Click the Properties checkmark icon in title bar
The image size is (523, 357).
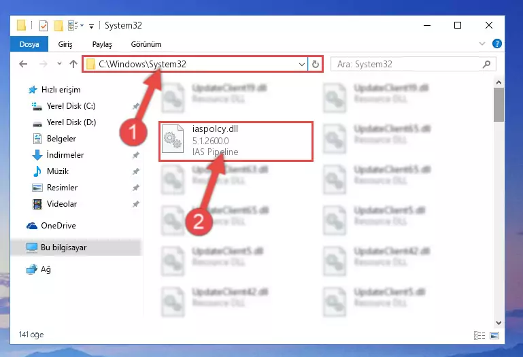click(x=44, y=26)
